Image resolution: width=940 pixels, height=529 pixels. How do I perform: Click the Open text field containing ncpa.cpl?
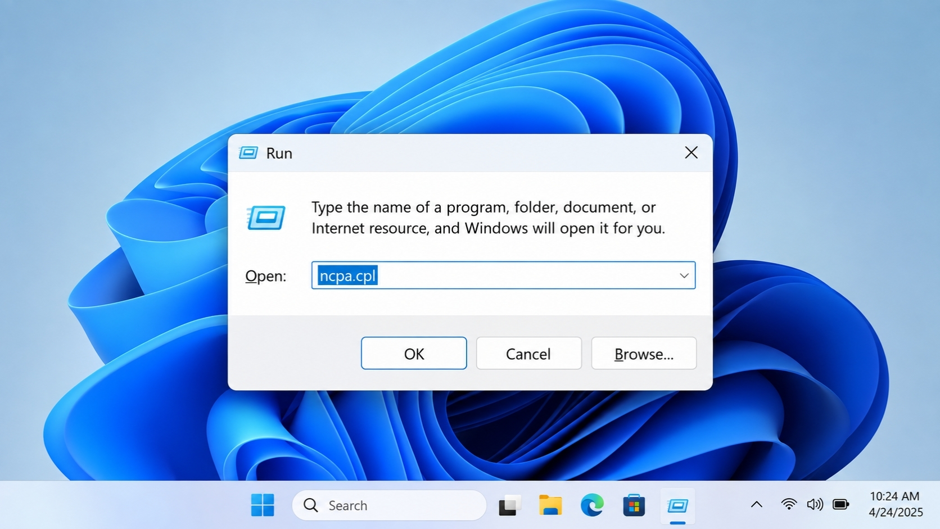point(503,275)
